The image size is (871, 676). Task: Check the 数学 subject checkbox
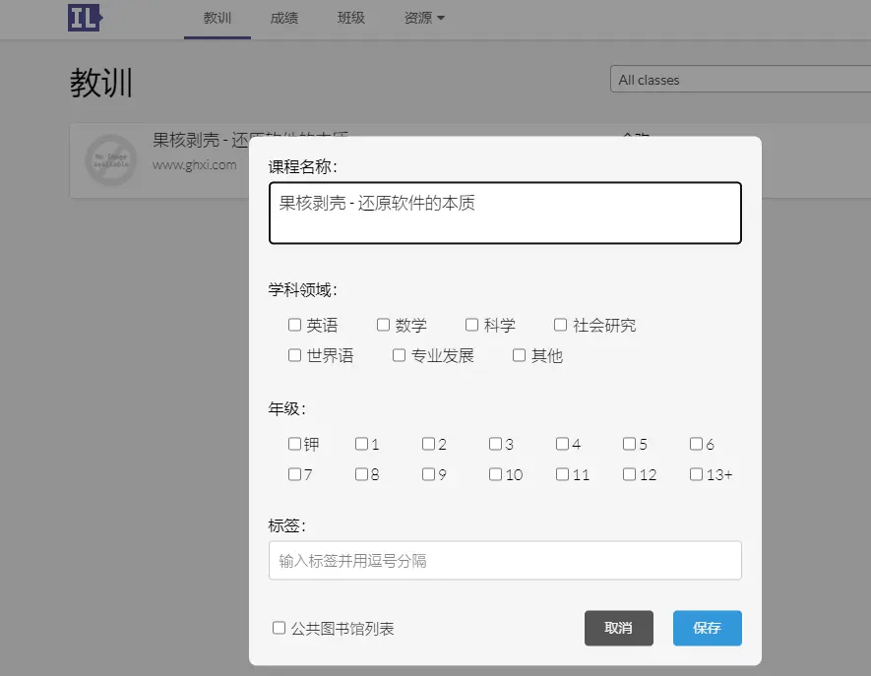pos(383,325)
